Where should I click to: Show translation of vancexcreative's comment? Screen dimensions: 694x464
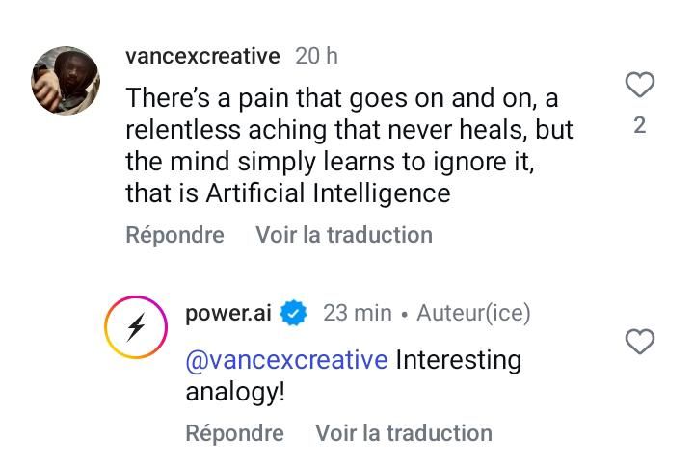click(344, 235)
